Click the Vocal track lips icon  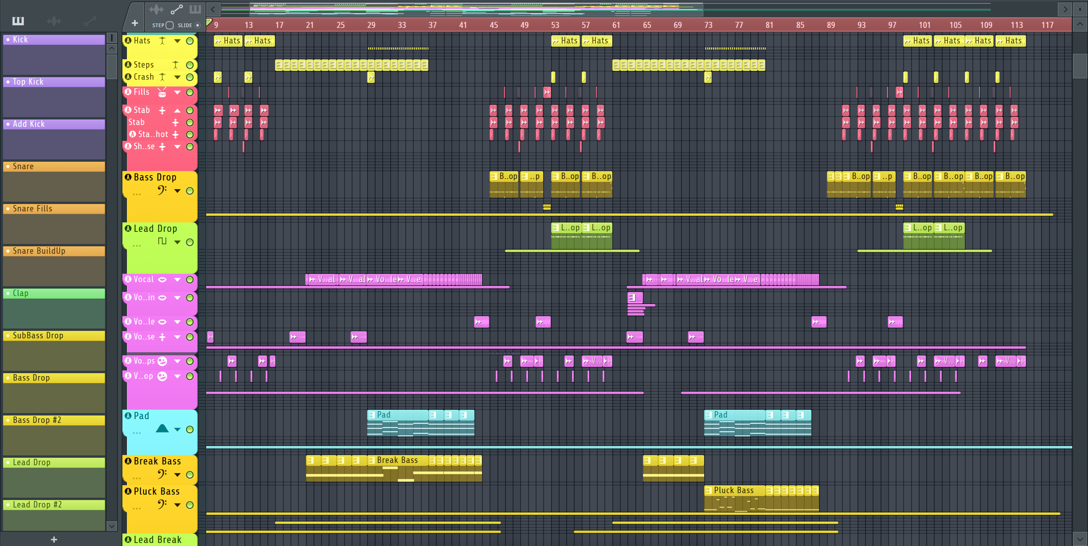point(162,279)
